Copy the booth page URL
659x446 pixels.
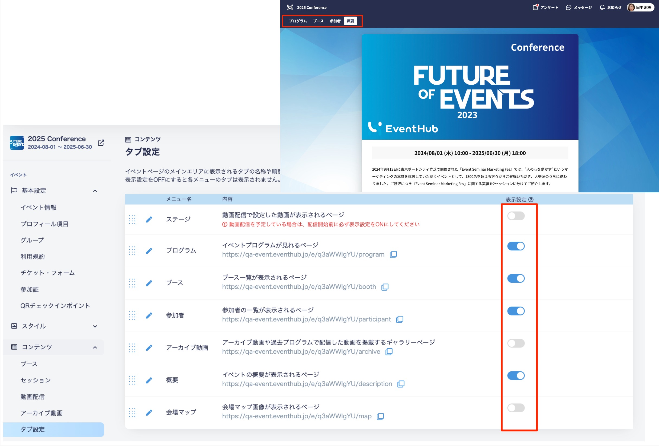pyautogui.click(x=385, y=287)
